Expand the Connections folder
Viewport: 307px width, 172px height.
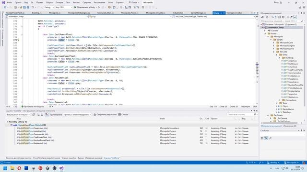coord(280,100)
